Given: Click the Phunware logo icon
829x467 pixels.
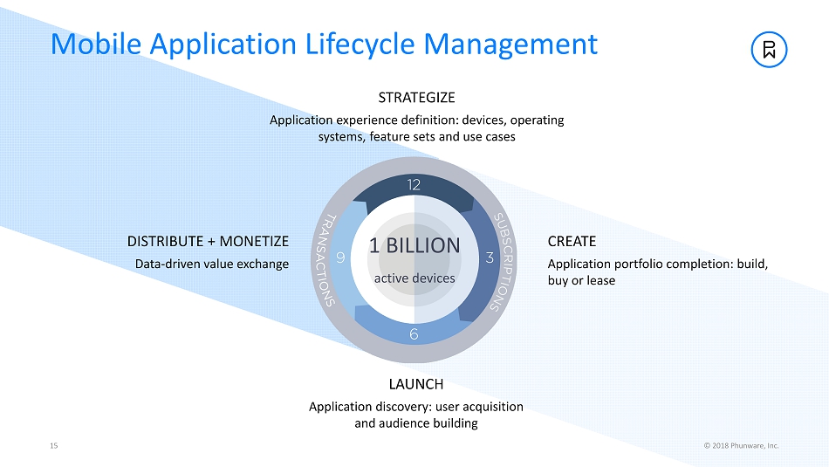Looking at the screenshot, I should tap(769, 50).
